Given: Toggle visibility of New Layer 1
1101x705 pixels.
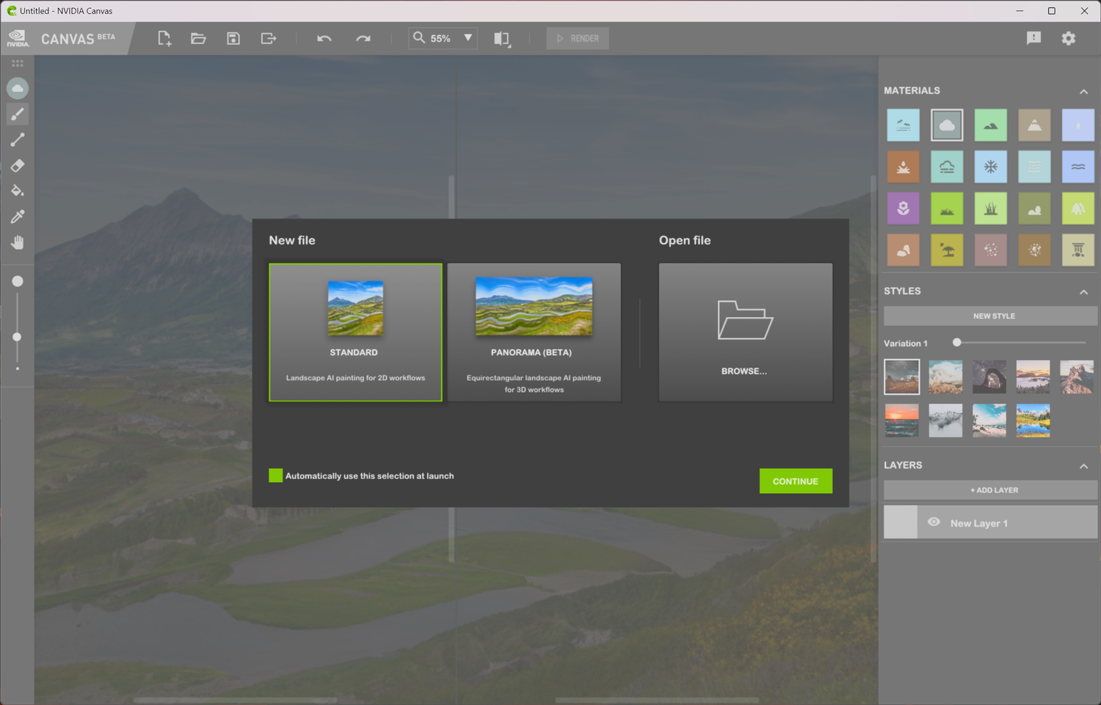Looking at the screenshot, I should [934, 522].
